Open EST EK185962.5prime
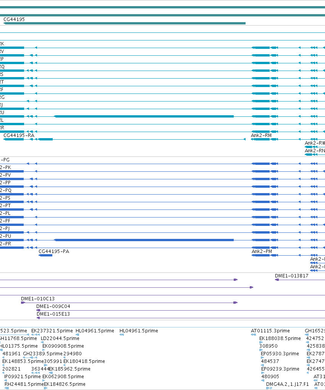The width and height of the screenshot is (325, 390). coord(70,369)
